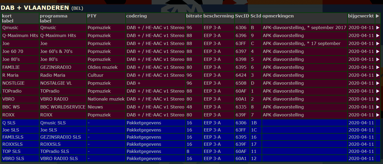Select the ROXXSLS short label

click(12, 144)
